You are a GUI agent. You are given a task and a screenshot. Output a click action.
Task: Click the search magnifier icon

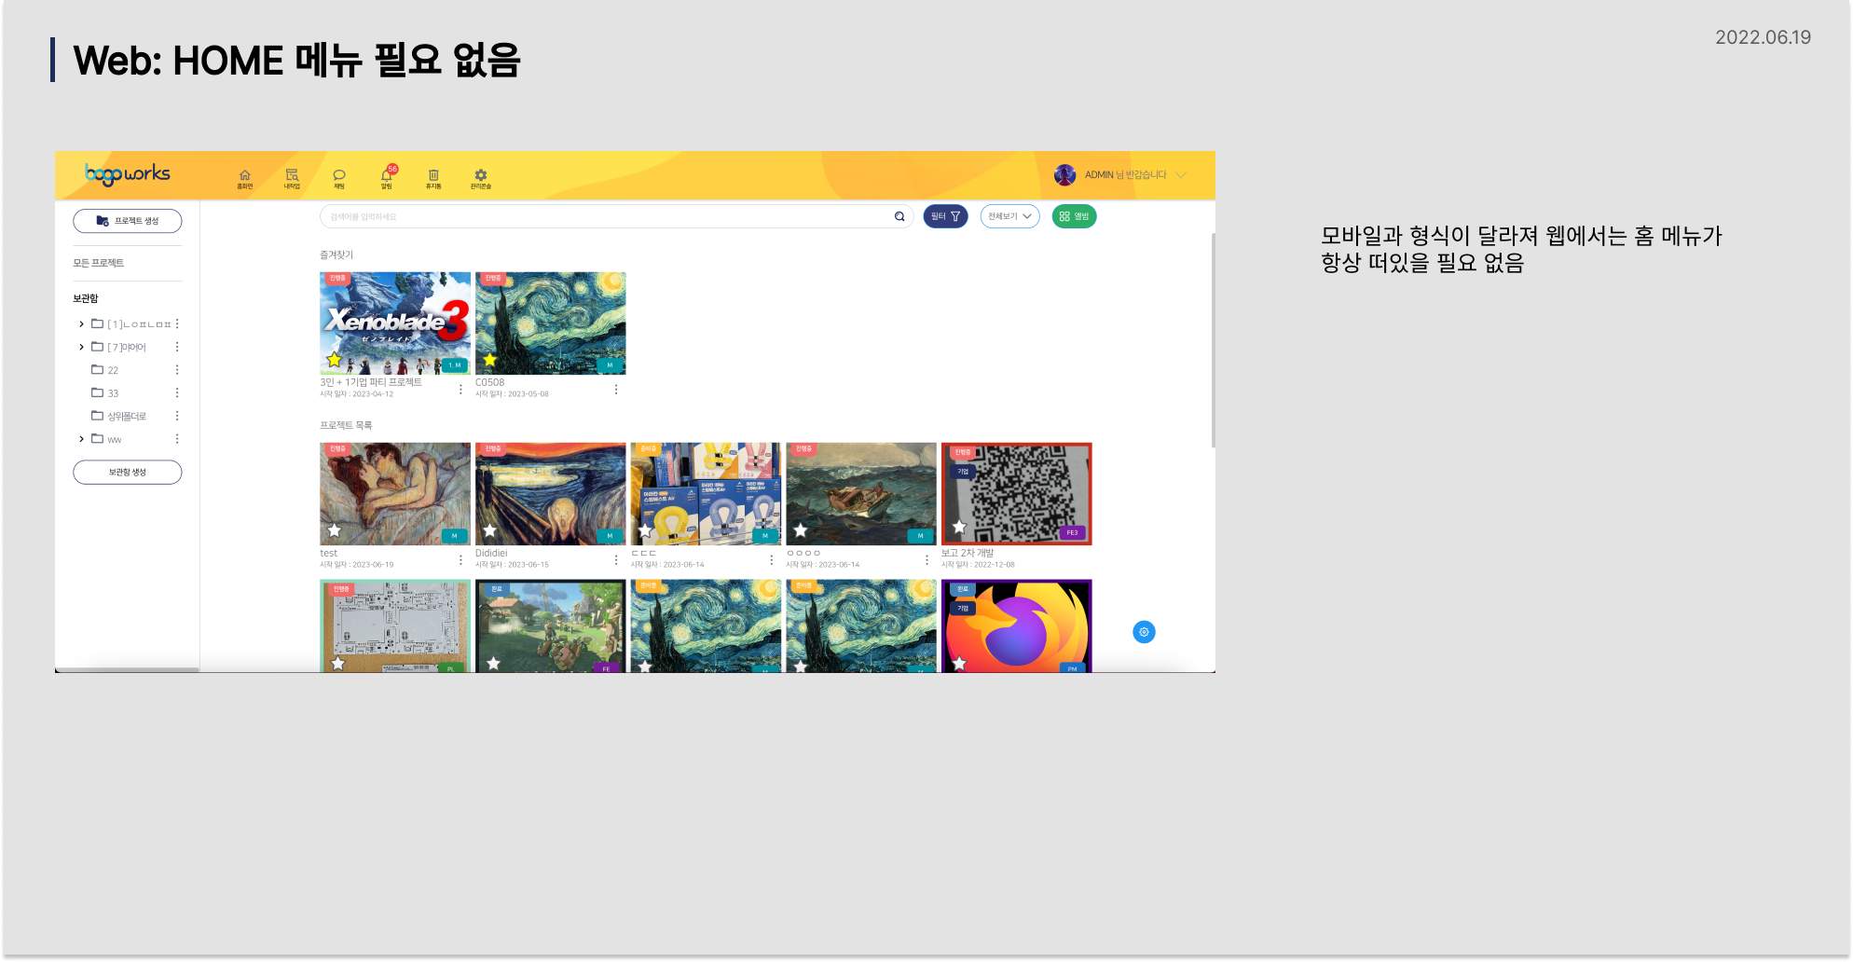[x=899, y=216]
